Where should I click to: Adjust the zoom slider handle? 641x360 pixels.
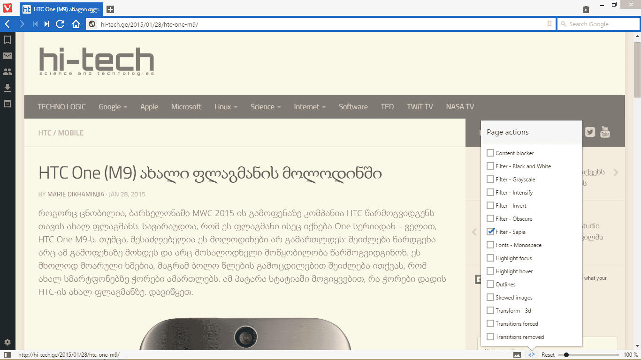pos(566,355)
